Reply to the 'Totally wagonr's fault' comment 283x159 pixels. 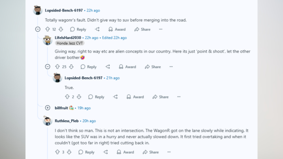click(x=78, y=29)
